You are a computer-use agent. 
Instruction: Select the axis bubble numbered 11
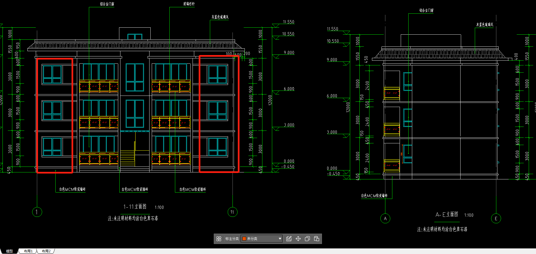(233, 212)
